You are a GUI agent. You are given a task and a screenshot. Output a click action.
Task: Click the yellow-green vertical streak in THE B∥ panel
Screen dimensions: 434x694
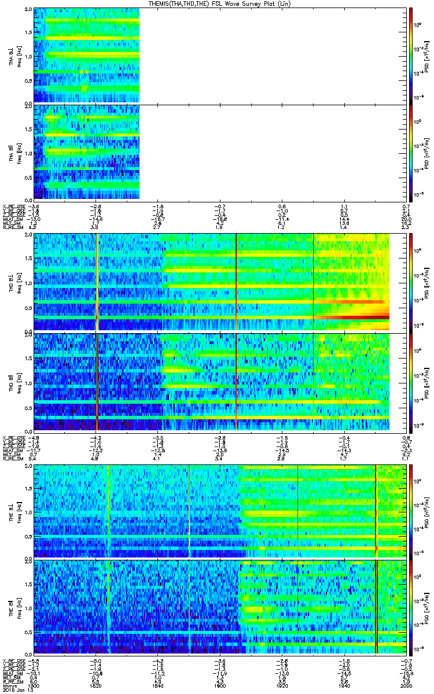tap(108, 607)
